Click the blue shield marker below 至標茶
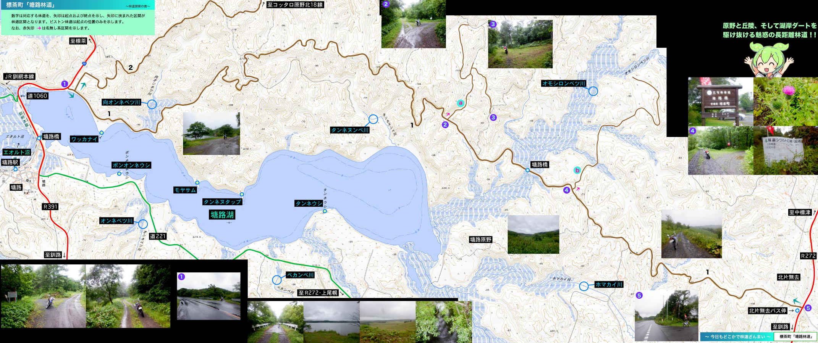Image resolution: width=818 pixels, height=343 pixels. (x=84, y=64)
